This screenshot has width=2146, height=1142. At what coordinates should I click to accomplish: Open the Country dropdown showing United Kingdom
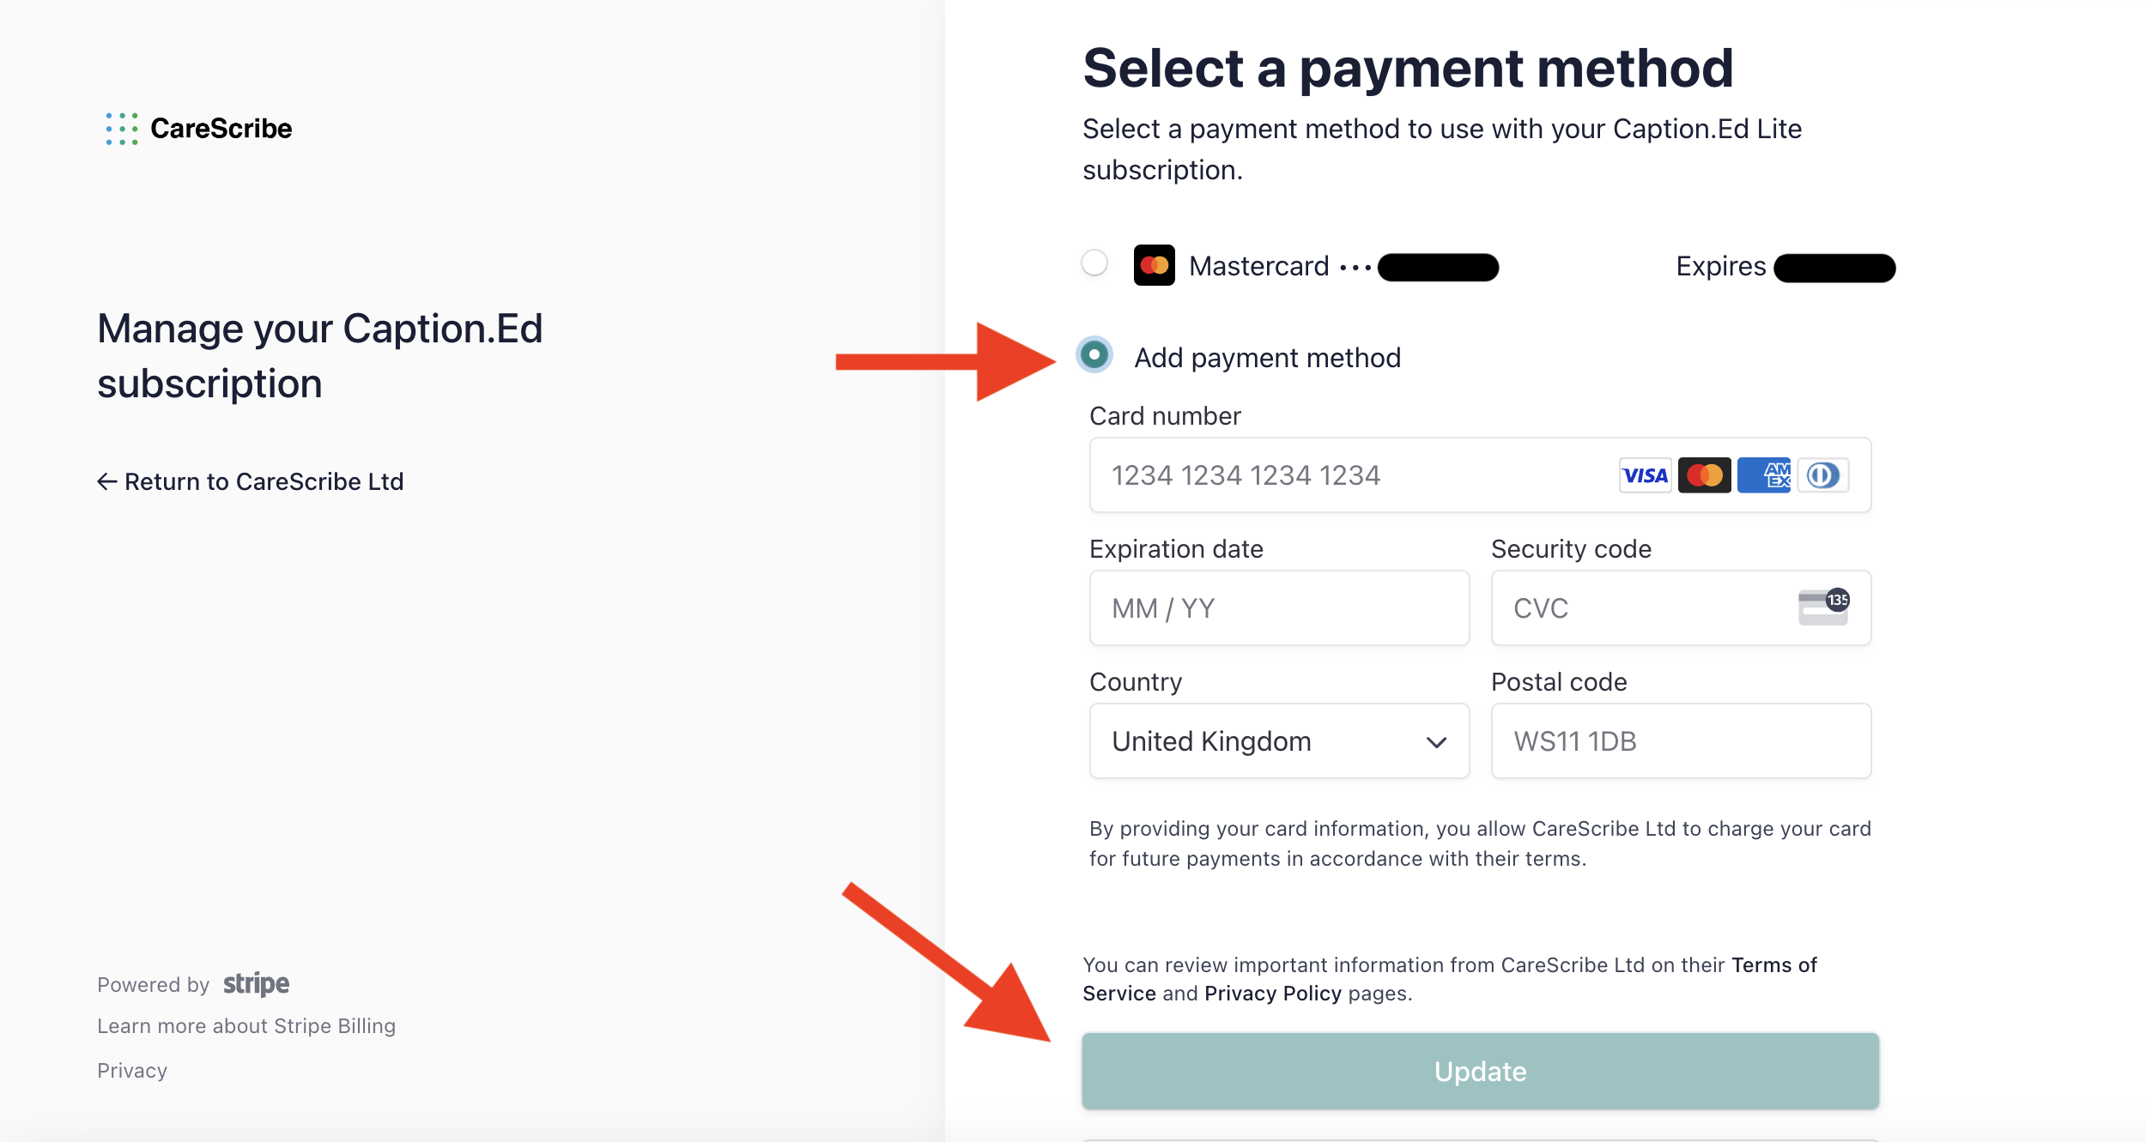(x=1279, y=741)
